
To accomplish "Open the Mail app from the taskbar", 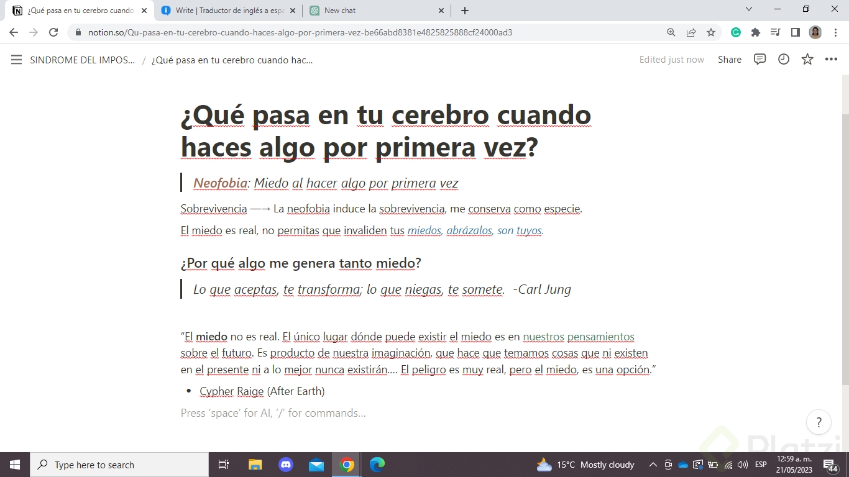I will tap(316, 465).
